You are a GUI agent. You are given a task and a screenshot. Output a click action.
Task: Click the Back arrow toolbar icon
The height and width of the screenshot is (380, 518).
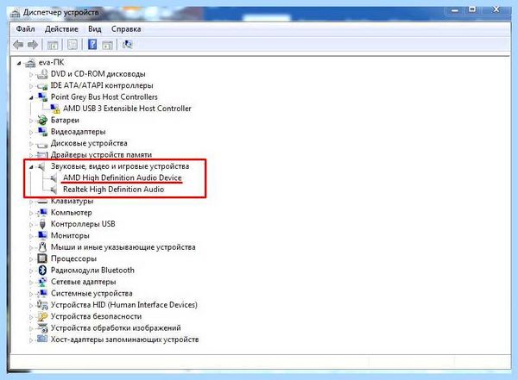click(18, 45)
